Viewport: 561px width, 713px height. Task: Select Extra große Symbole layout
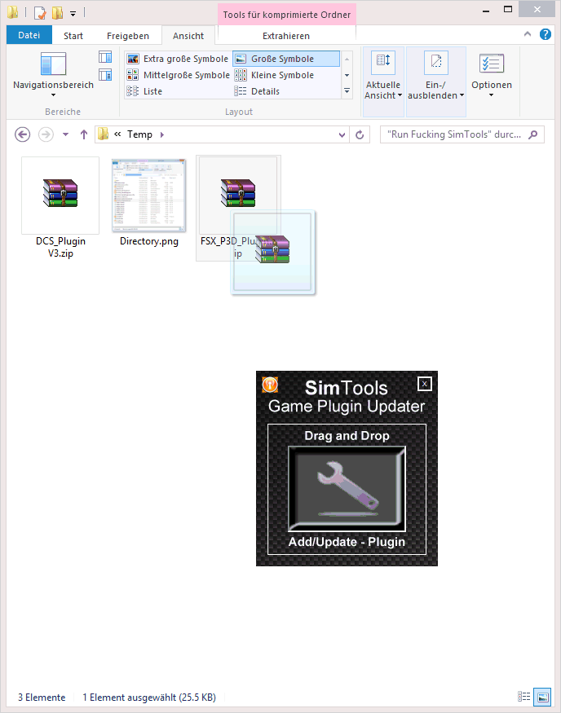point(178,59)
